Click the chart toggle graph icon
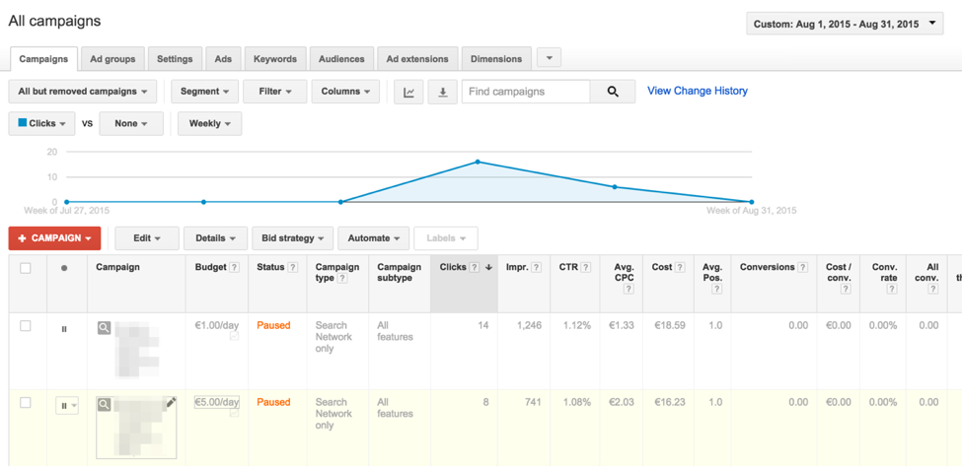The width and height of the screenshot is (962, 466). point(408,92)
